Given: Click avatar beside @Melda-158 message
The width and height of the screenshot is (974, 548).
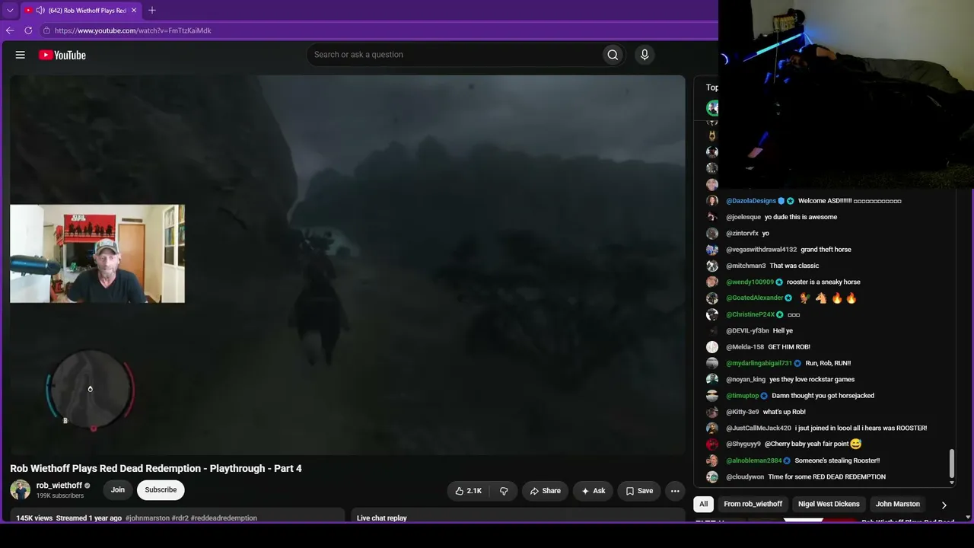Looking at the screenshot, I should point(712,347).
